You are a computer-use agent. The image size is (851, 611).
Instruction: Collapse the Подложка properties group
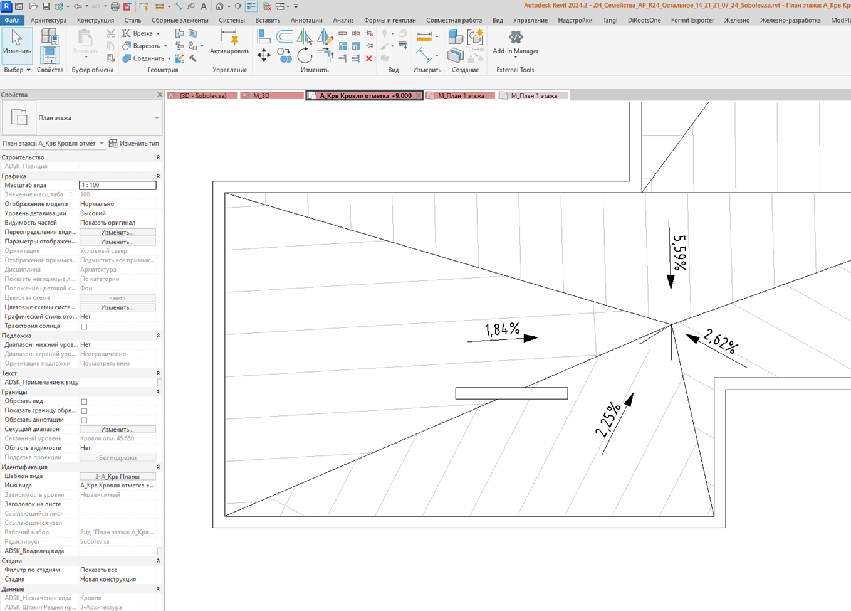pyautogui.click(x=158, y=336)
